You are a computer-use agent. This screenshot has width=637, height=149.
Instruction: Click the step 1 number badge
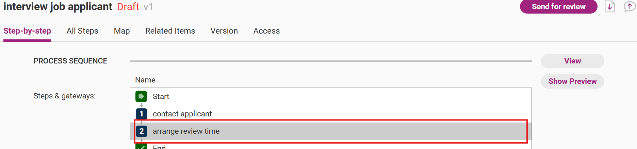click(141, 114)
